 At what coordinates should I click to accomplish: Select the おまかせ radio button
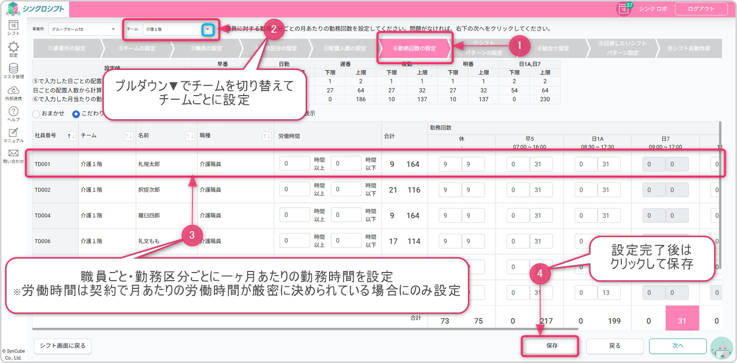point(36,114)
